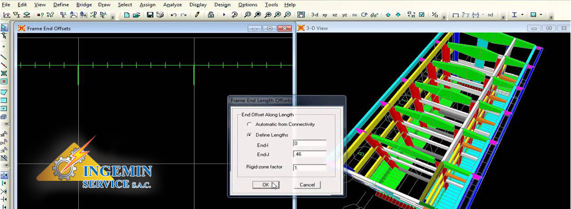Open an existing model with folder icon
This screenshot has height=209, width=571.
point(137,15)
